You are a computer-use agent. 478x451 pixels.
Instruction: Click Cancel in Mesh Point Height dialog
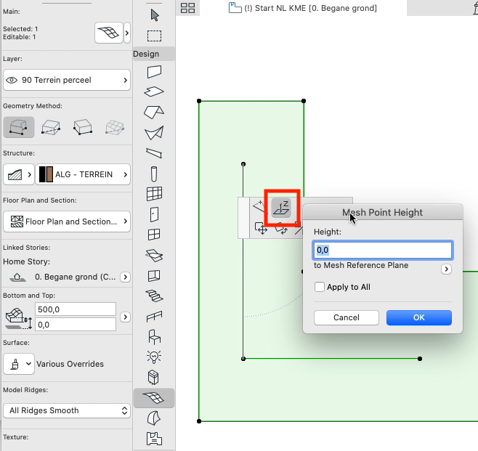point(347,317)
